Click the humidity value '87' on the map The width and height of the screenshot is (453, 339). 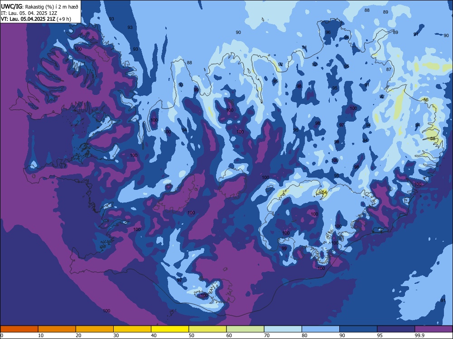(389, 69)
